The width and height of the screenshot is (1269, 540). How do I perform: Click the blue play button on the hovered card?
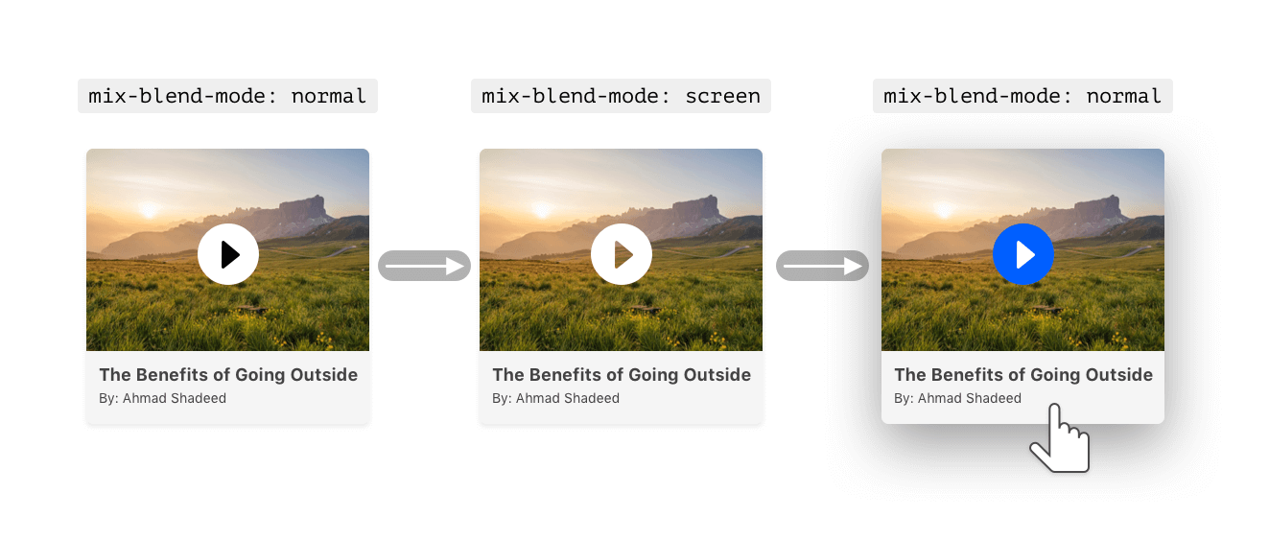(x=1023, y=254)
